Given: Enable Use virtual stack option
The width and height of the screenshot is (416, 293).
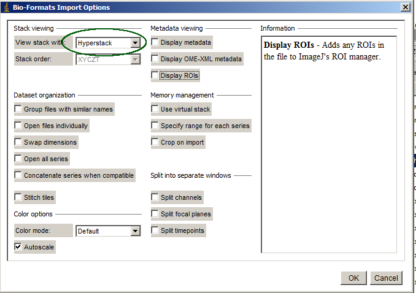Looking at the screenshot, I should pyautogui.click(x=155, y=109).
